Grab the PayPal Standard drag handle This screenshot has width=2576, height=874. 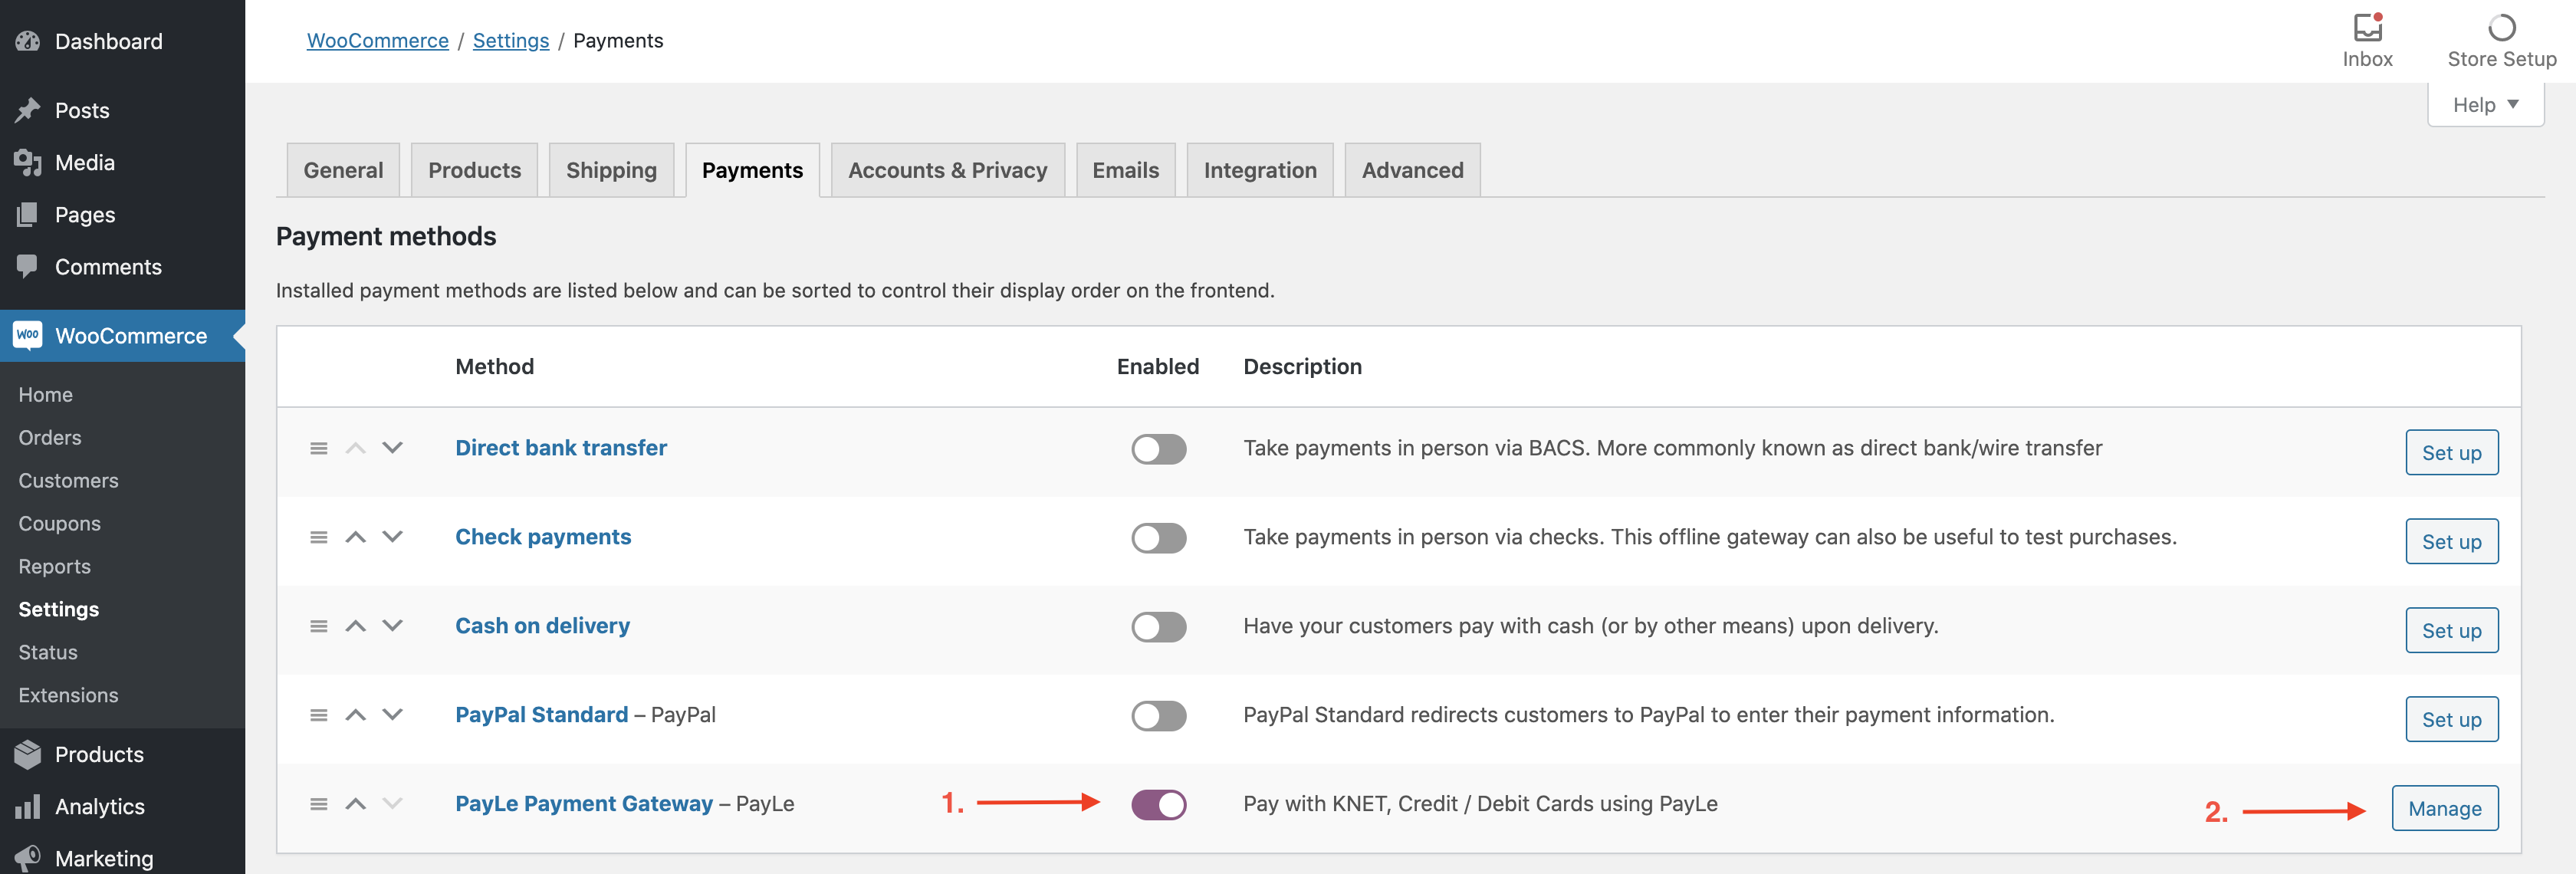(319, 715)
